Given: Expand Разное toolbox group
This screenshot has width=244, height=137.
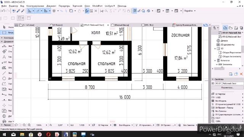Looking at the screenshot, I should [x=6, y=125].
